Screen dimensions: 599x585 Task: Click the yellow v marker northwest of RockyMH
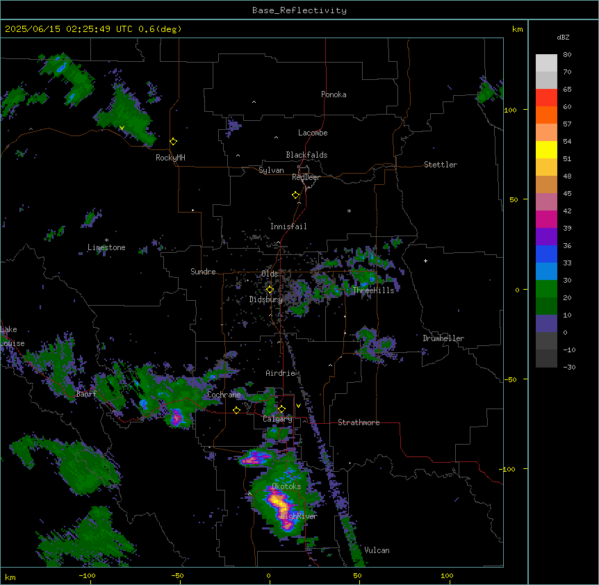(x=122, y=128)
